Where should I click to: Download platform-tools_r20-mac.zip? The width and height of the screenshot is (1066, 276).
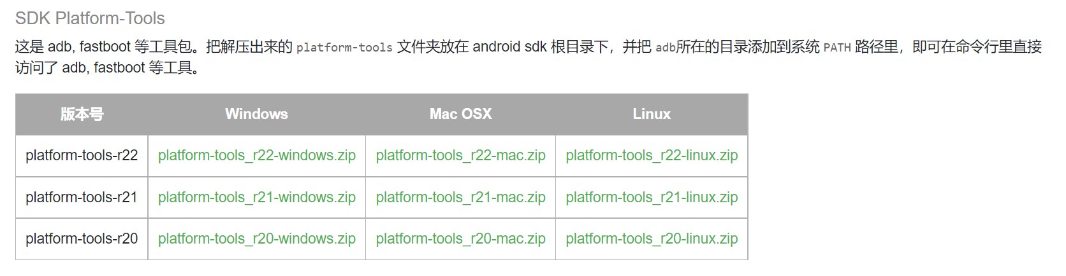coord(460,239)
